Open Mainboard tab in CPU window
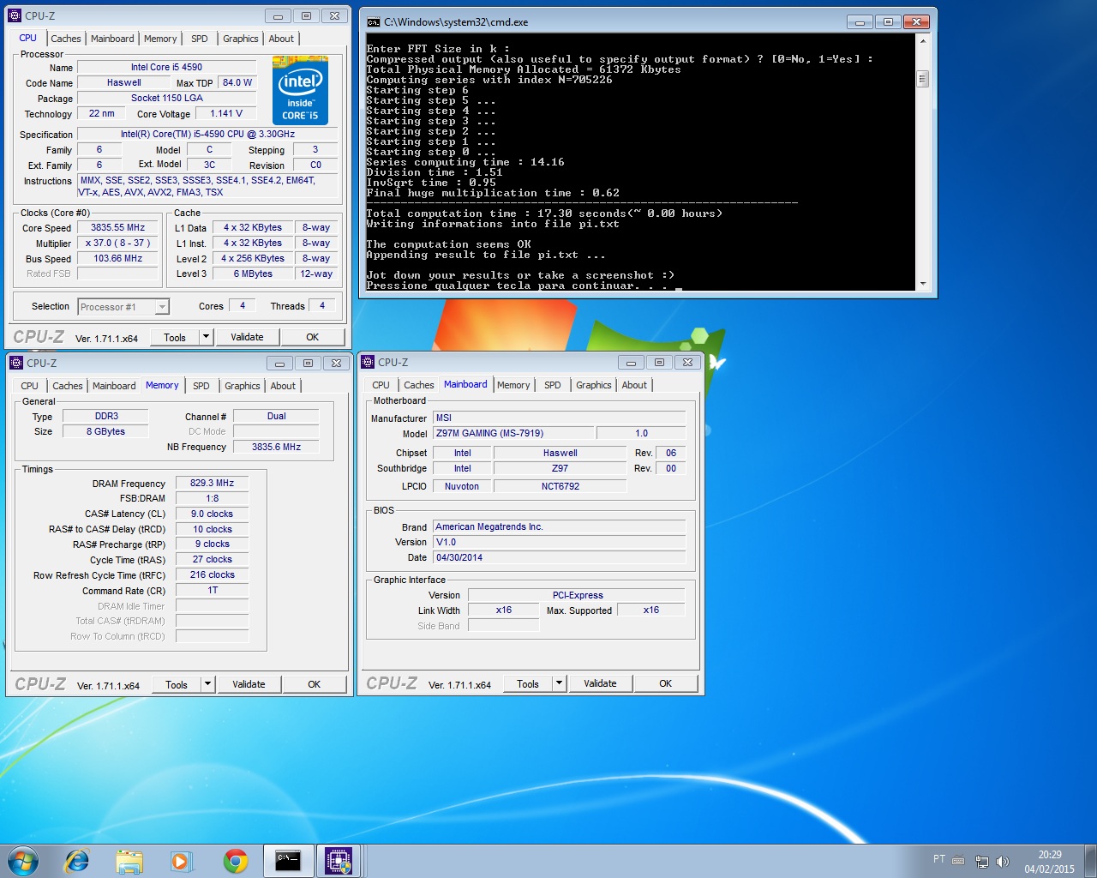This screenshot has width=1097, height=878. coord(112,39)
